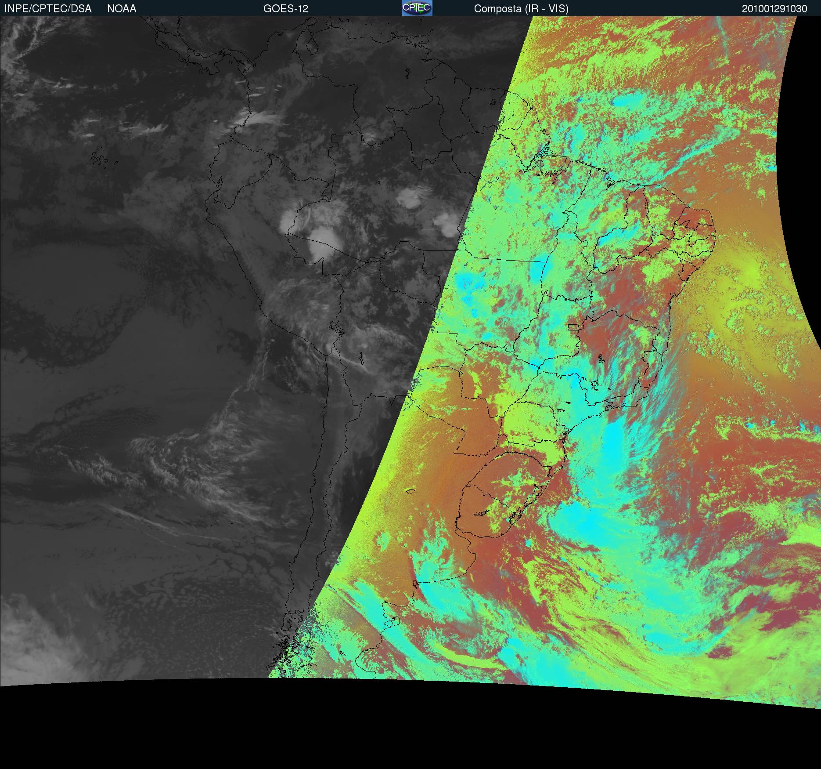The width and height of the screenshot is (821, 769).
Task: Click the Composta (IR - VIS) title
Action: point(521,9)
